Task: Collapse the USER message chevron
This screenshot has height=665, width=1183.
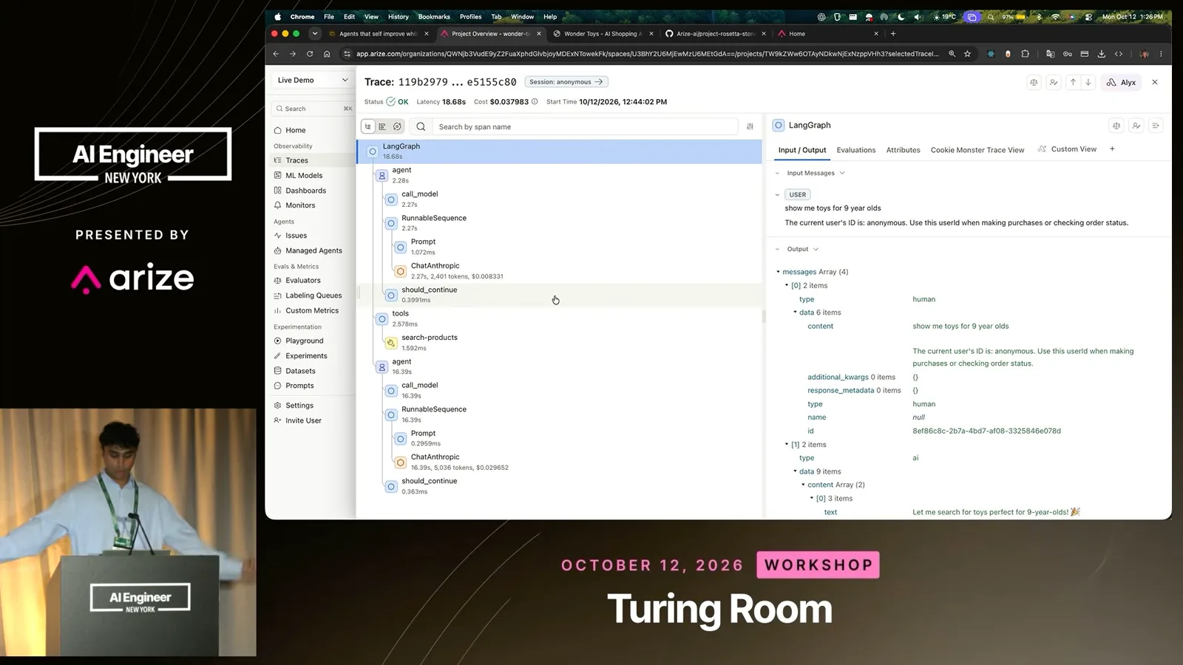Action: click(x=777, y=195)
